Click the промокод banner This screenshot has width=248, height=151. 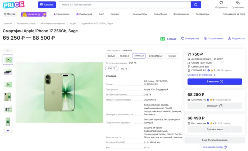point(34,14)
